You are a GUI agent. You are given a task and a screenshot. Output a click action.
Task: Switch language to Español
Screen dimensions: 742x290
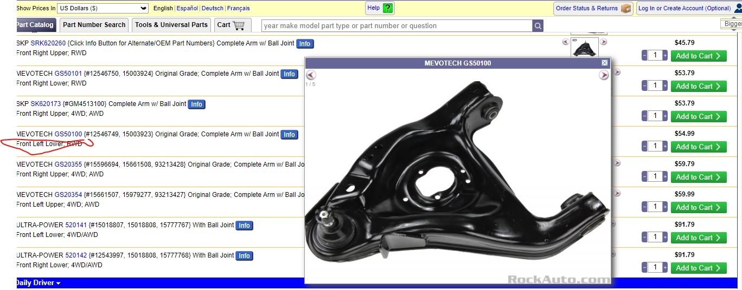coord(187,8)
